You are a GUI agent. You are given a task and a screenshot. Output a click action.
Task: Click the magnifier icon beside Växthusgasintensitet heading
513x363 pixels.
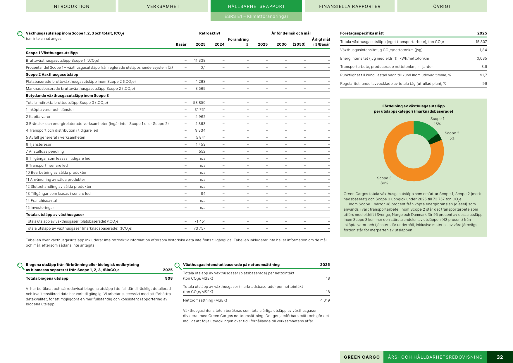point(178,266)
